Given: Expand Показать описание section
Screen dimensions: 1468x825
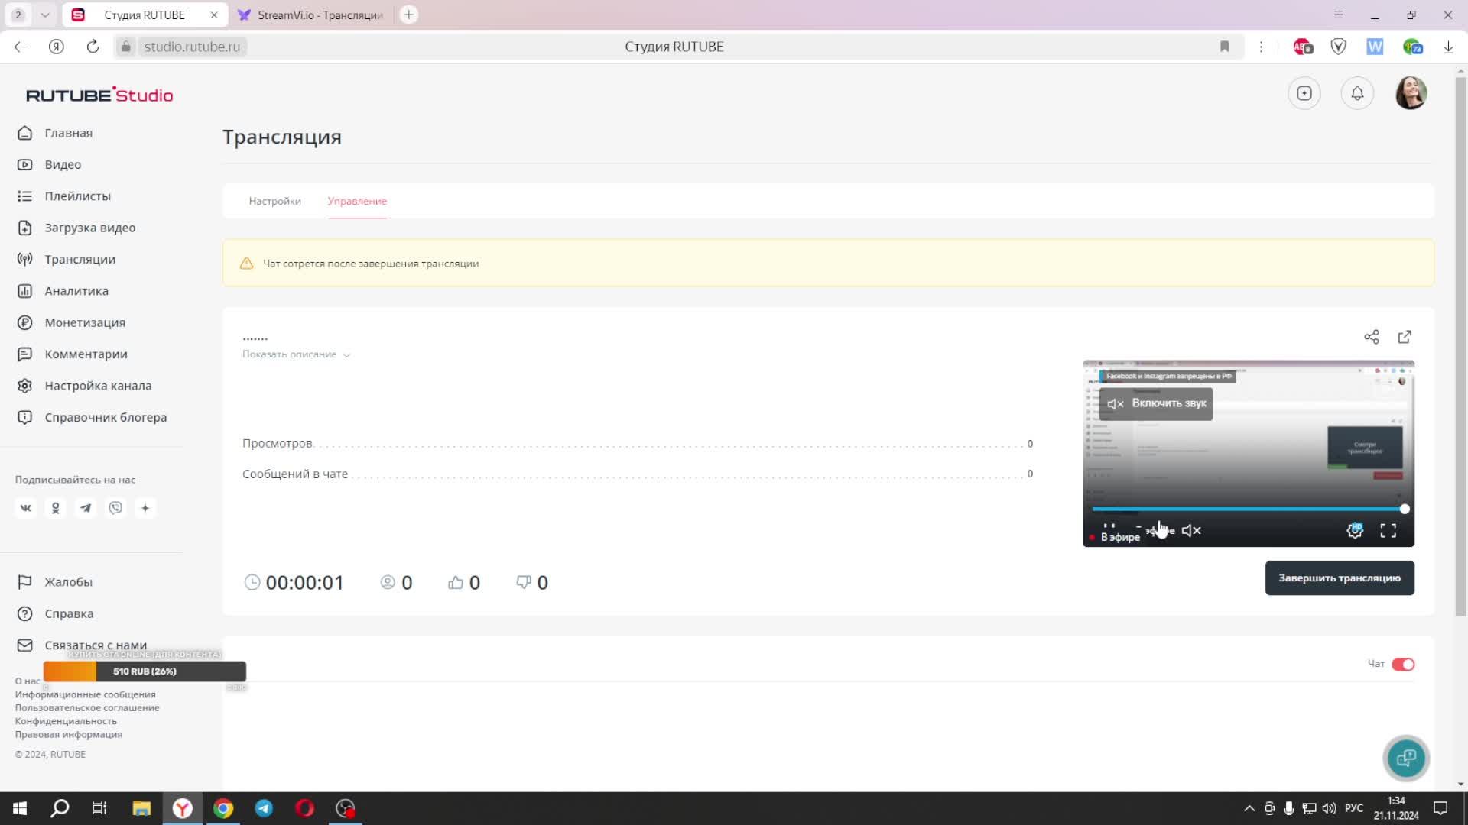Looking at the screenshot, I should click(x=296, y=354).
